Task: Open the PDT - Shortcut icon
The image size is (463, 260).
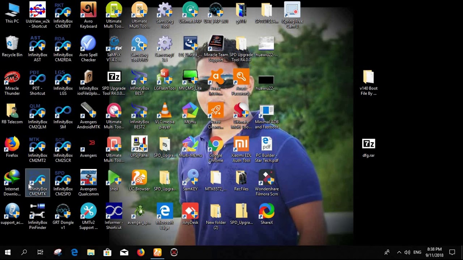Action: click(x=38, y=83)
